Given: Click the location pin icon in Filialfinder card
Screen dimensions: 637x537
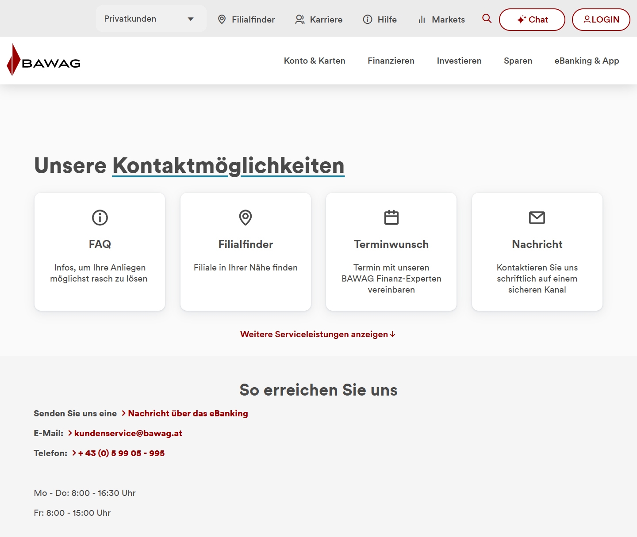Looking at the screenshot, I should click(x=246, y=217).
